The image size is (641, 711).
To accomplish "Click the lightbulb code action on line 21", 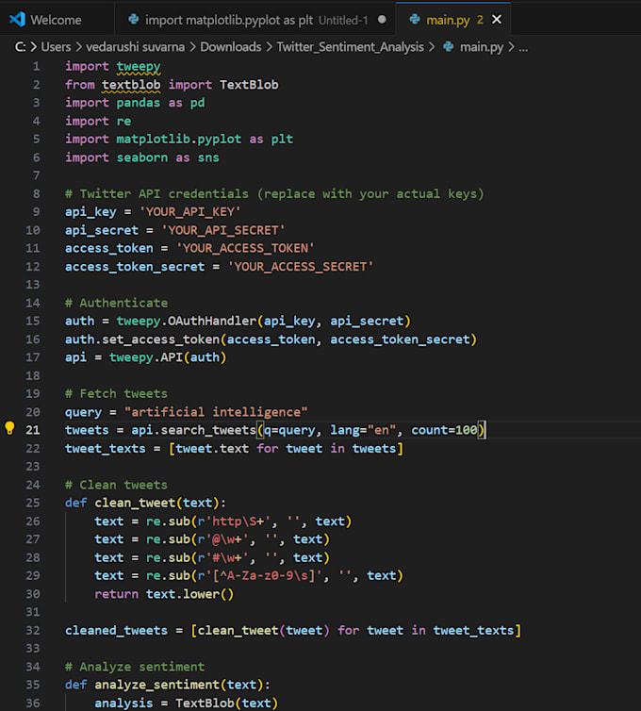I will [x=10, y=429].
